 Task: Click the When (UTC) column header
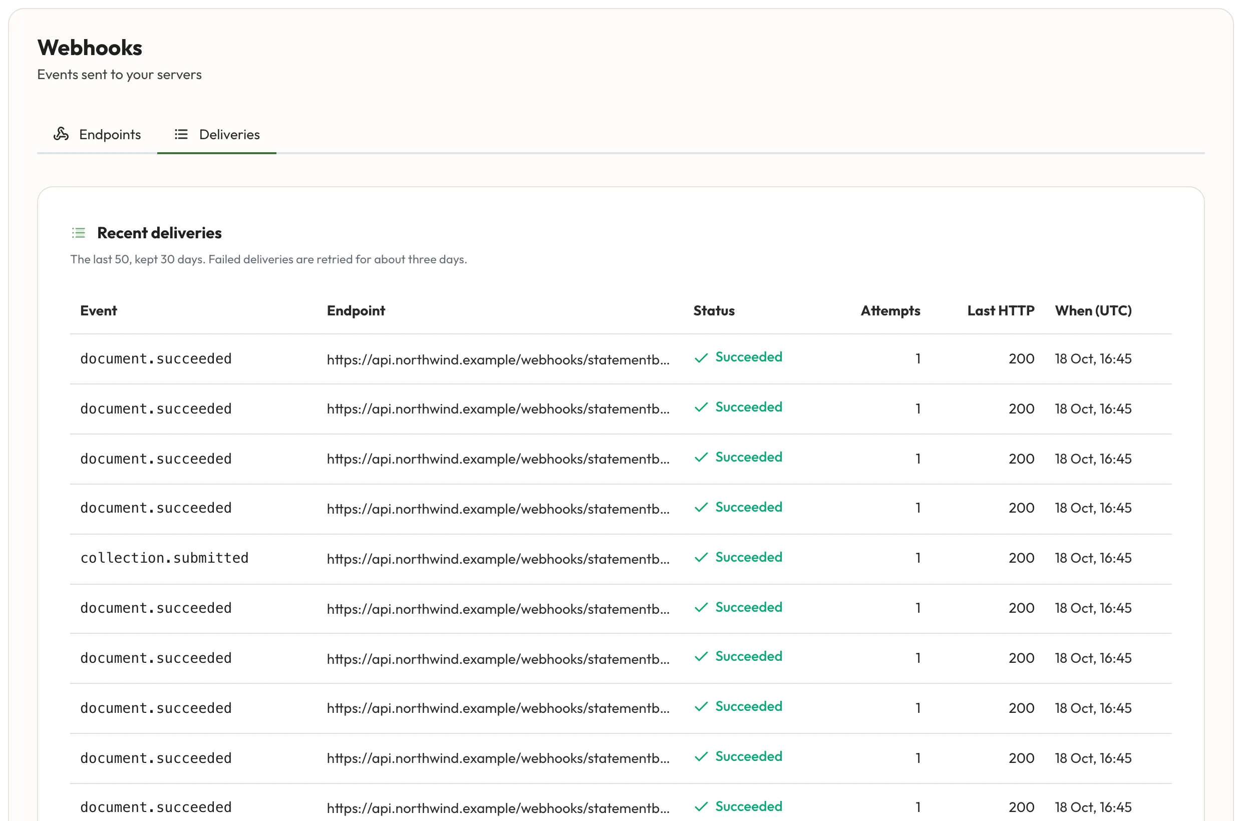pos(1093,310)
